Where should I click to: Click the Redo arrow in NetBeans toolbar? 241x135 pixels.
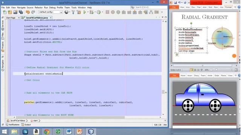tap(33, 12)
